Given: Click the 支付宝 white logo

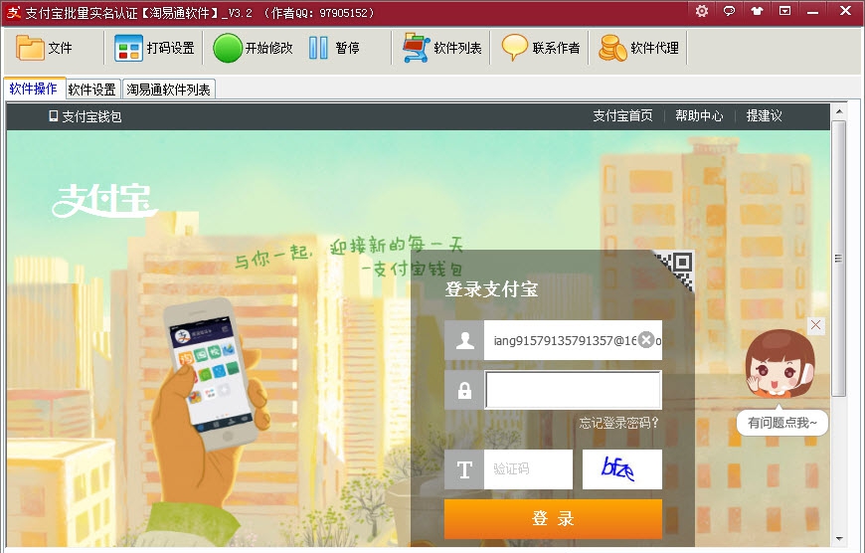Looking at the screenshot, I should tap(104, 201).
